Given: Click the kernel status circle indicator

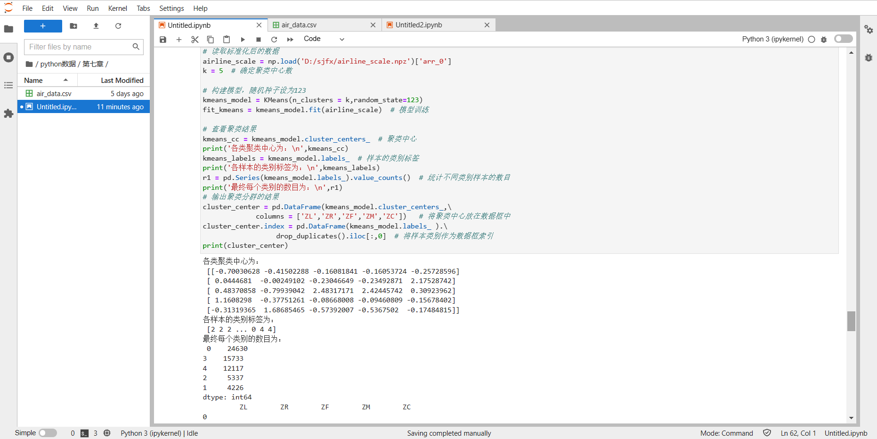Looking at the screenshot, I should pos(812,40).
